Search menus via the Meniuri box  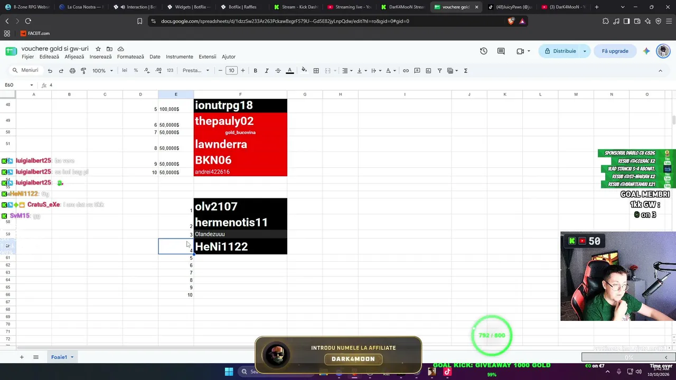click(26, 71)
